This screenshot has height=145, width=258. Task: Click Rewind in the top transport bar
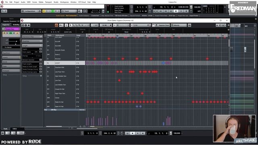point(160,11)
